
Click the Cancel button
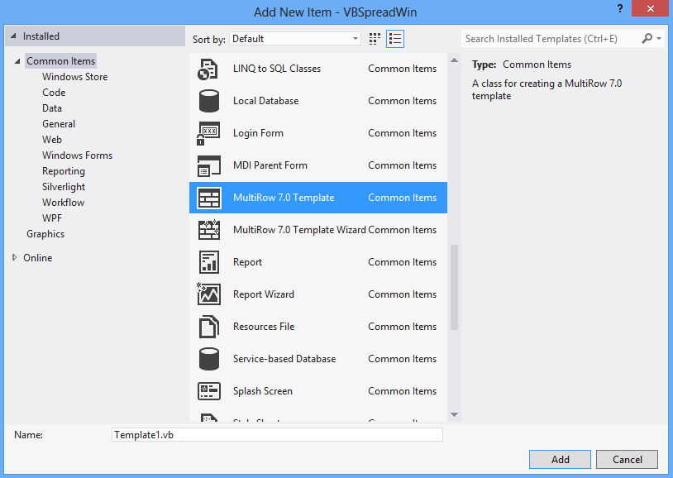click(627, 460)
